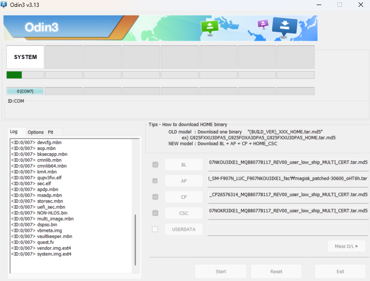Switch to the Options tab

coord(36,132)
